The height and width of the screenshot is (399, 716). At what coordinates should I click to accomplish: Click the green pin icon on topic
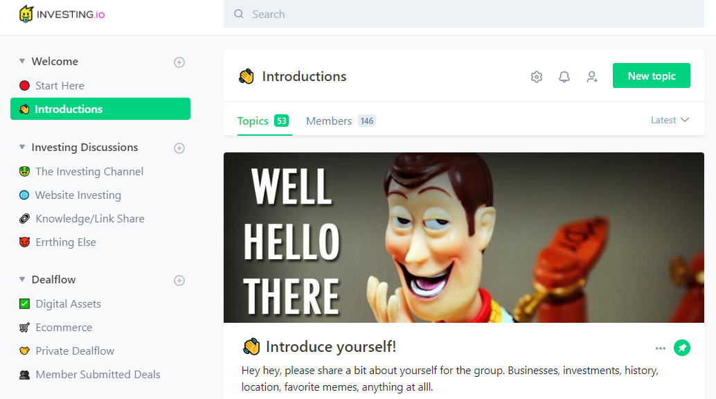(682, 348)
